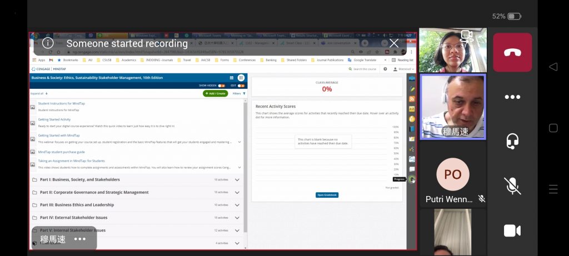Tap the Android home square button
The image size is (569, 256).
coord(553,128)
